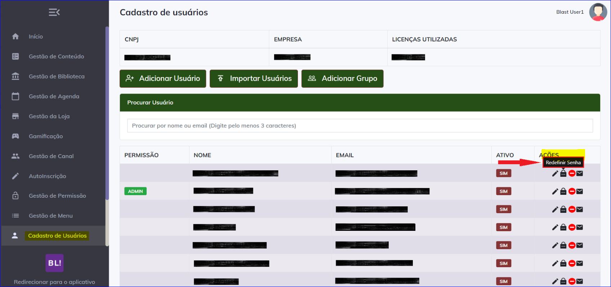
Task: Click the red block icon in the top table row
Action: 572,173
